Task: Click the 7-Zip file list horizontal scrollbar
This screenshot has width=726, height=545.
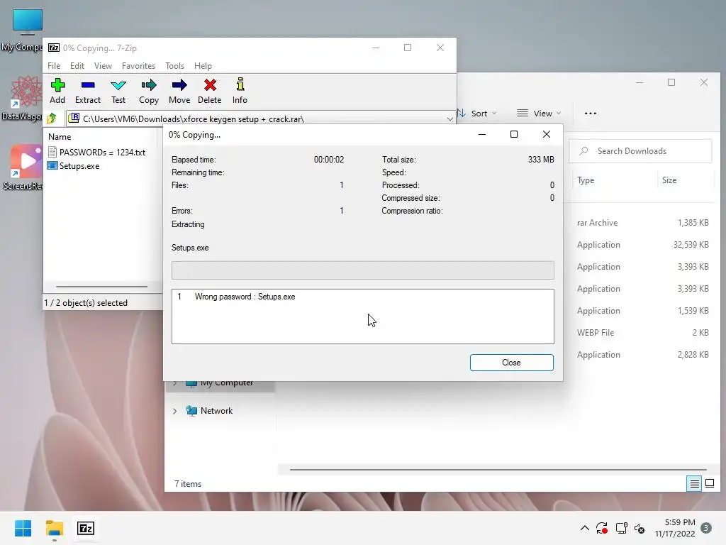Action: pyautogui.click(x=102, y=287)
